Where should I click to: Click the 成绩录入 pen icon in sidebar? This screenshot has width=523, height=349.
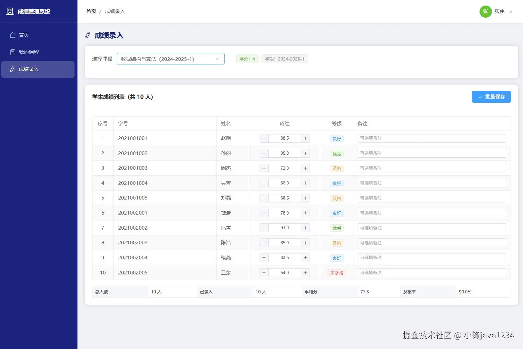pos(12,69)
